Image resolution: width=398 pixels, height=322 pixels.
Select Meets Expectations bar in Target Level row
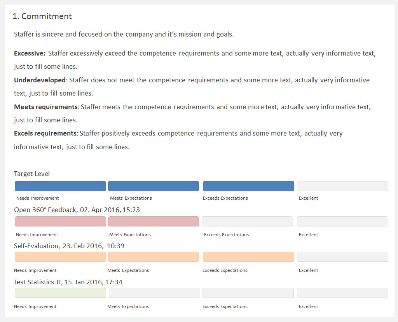point(154,186)
